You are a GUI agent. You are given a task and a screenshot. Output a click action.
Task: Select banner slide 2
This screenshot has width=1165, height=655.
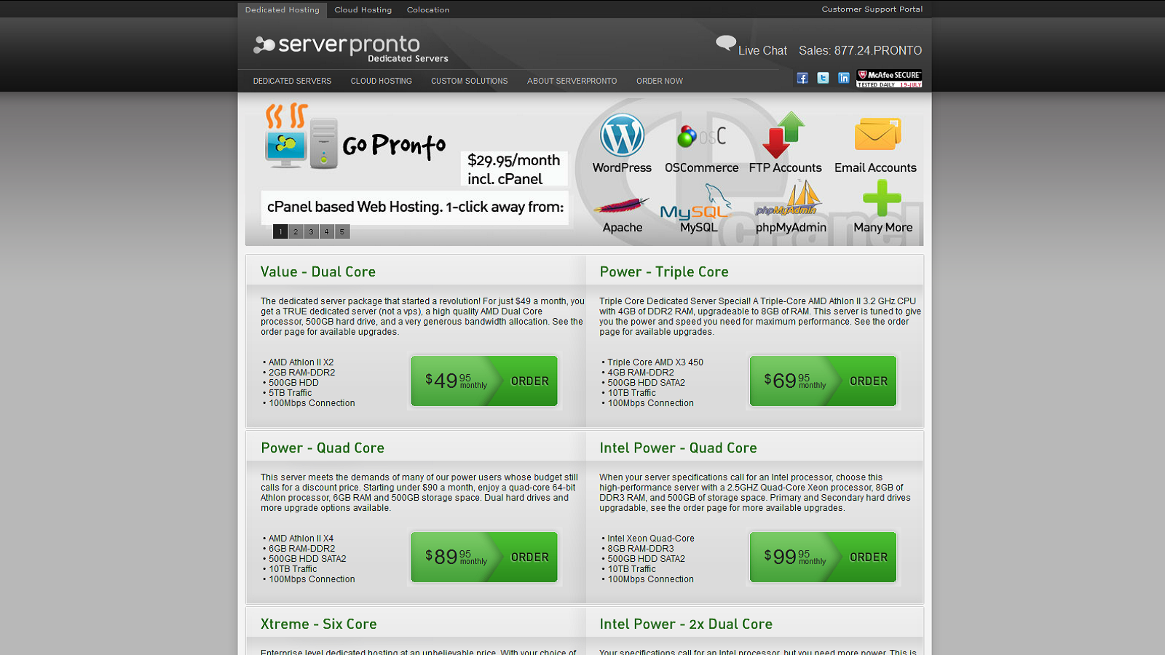(x=296, y=231)
